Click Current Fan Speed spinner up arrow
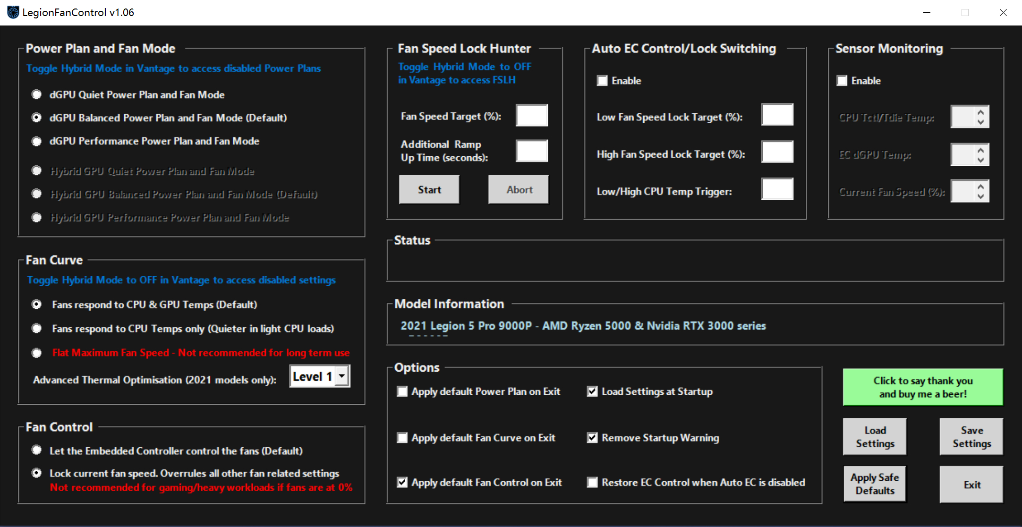1022x527 pixels. (981, 187)
